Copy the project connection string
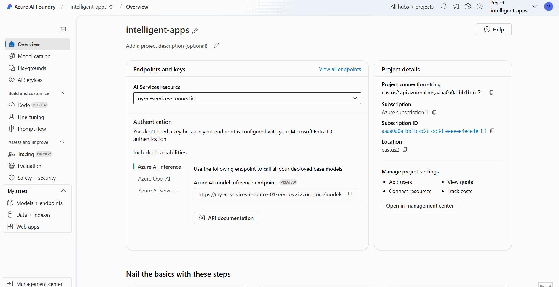Screen dimensions: 559x287 click(x=491, y=93)
